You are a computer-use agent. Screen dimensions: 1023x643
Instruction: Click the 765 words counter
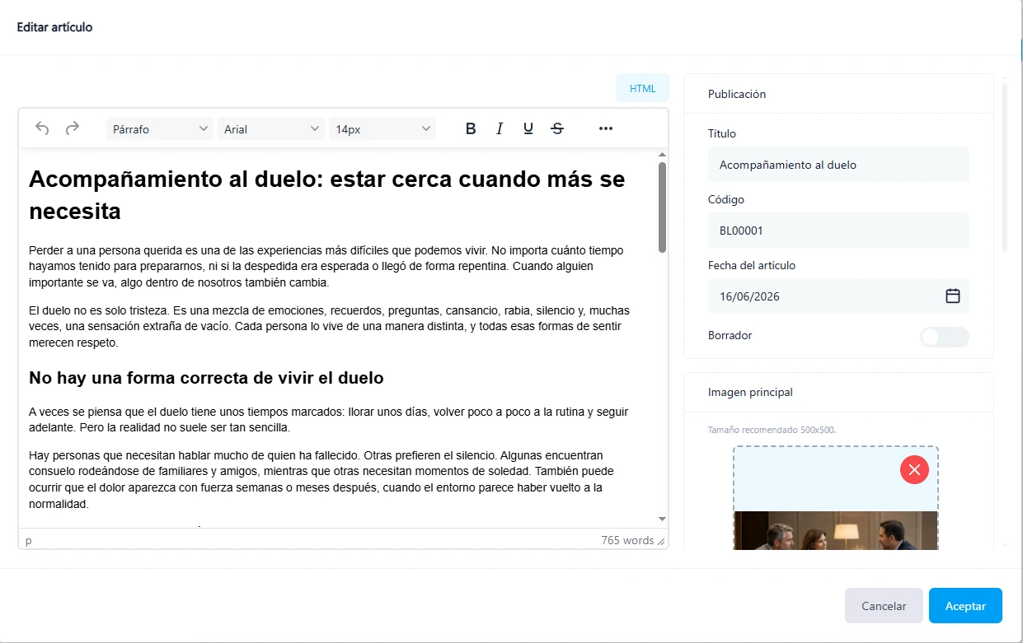[x=627, y=540]
